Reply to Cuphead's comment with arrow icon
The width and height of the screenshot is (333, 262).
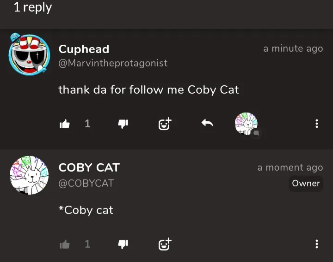[207, 123]
